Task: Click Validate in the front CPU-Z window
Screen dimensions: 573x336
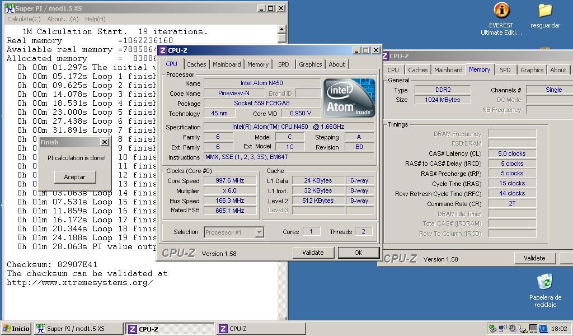Action: click(x=313, y=253)
